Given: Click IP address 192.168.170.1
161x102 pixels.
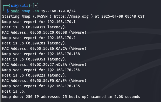Looking at the screenshot, I should pos(61,22).
